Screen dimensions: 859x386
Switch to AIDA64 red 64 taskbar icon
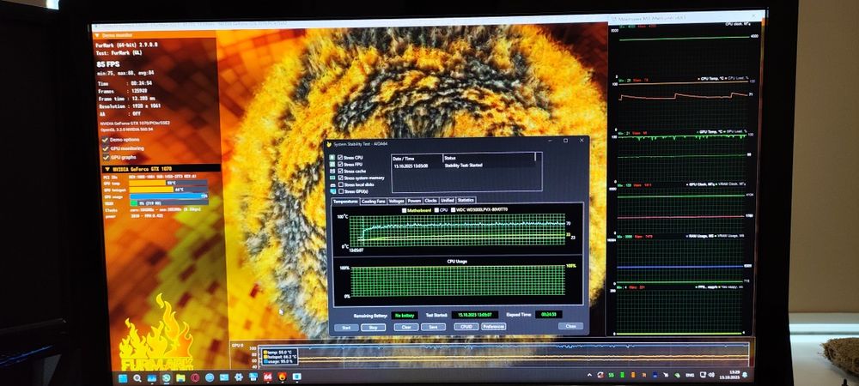[267, 377]
